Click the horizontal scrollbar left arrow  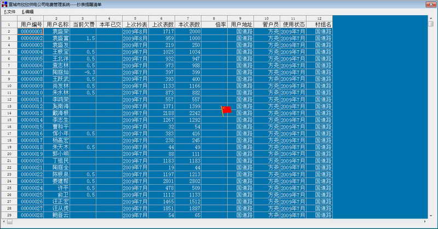pyautogui.click(x=4, y=221)
